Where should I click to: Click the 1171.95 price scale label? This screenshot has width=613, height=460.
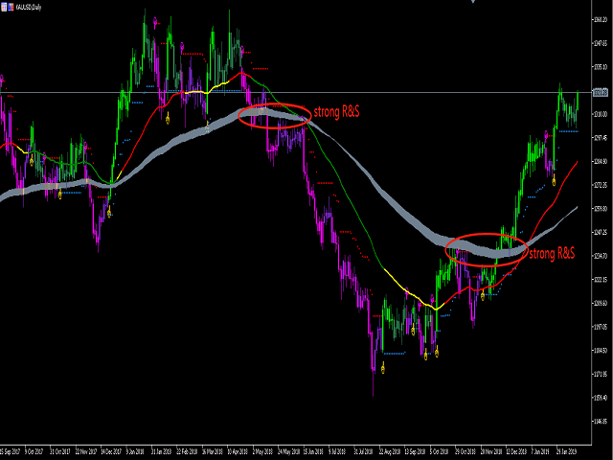[601, 375]
